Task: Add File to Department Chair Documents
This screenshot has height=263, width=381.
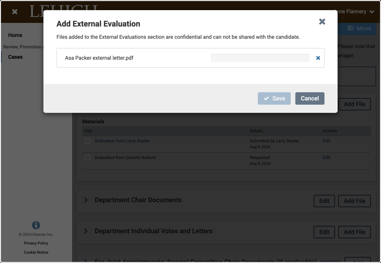Action: pyautogui.click(x=354, y=201)
